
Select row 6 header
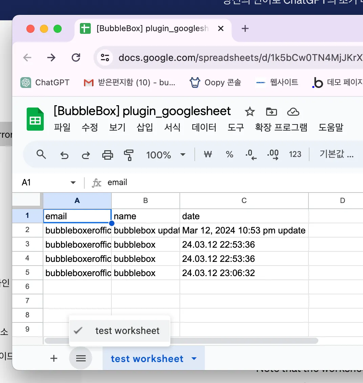coord(27,287)
